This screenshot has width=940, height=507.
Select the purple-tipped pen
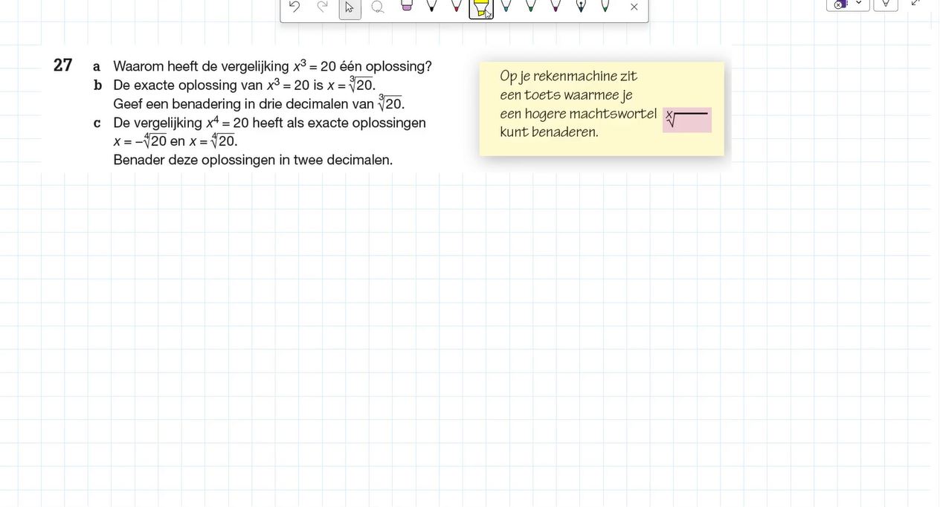pos(556,5)
